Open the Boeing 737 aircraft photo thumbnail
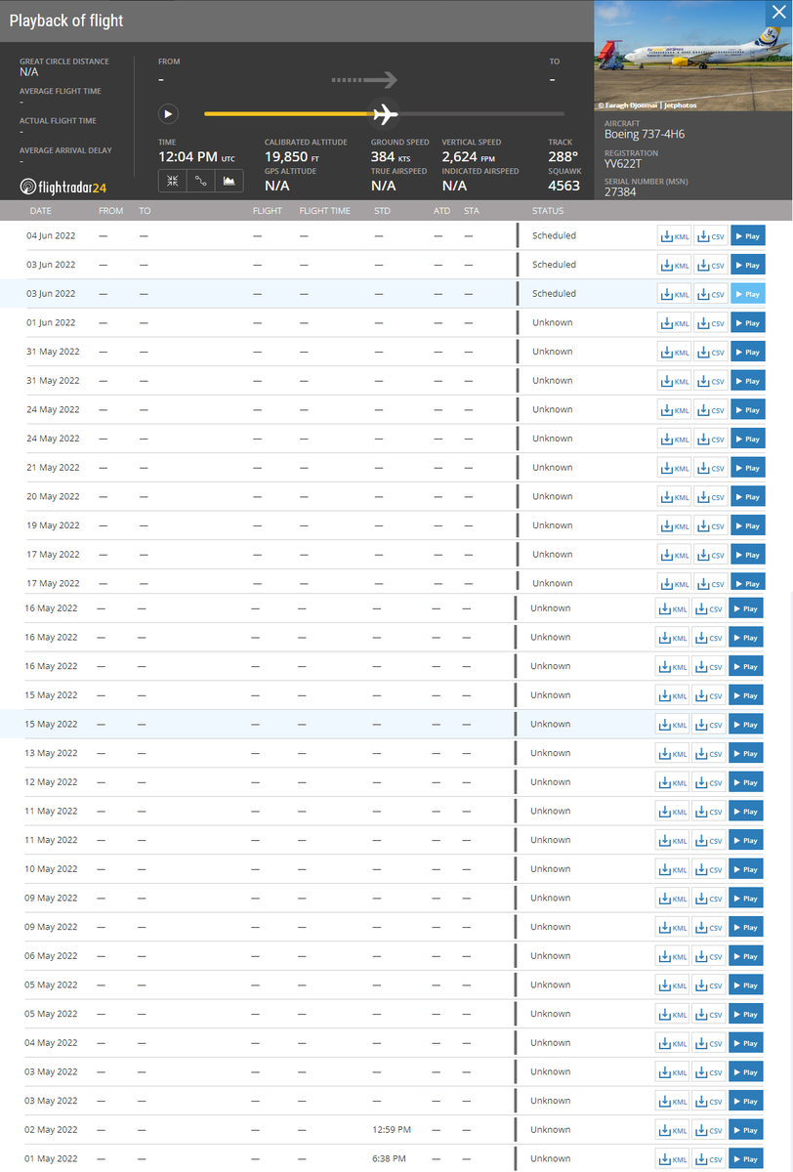Image resolution: width=793 pixels, height=1172 pixels. click(x=693, y=57)
